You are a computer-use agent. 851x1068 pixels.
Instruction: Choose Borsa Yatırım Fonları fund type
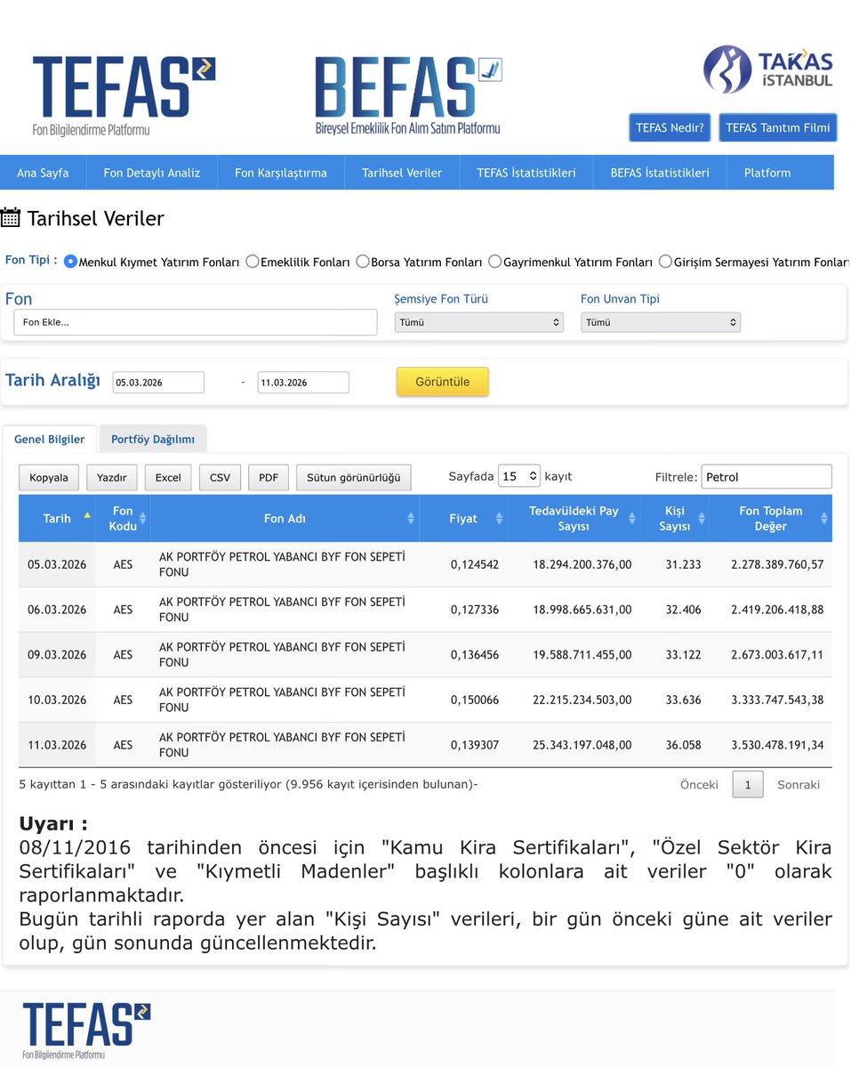click(x=362, y=261)
